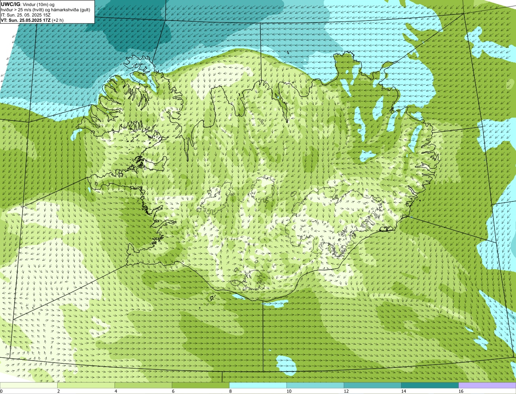The image size is (516, 394).
Task: Click the legend label '12'
Action: [x=346, y=391]
